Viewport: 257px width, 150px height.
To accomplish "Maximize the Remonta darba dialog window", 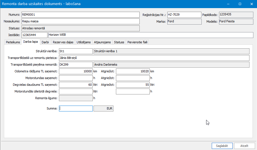I will coord(240,4).
